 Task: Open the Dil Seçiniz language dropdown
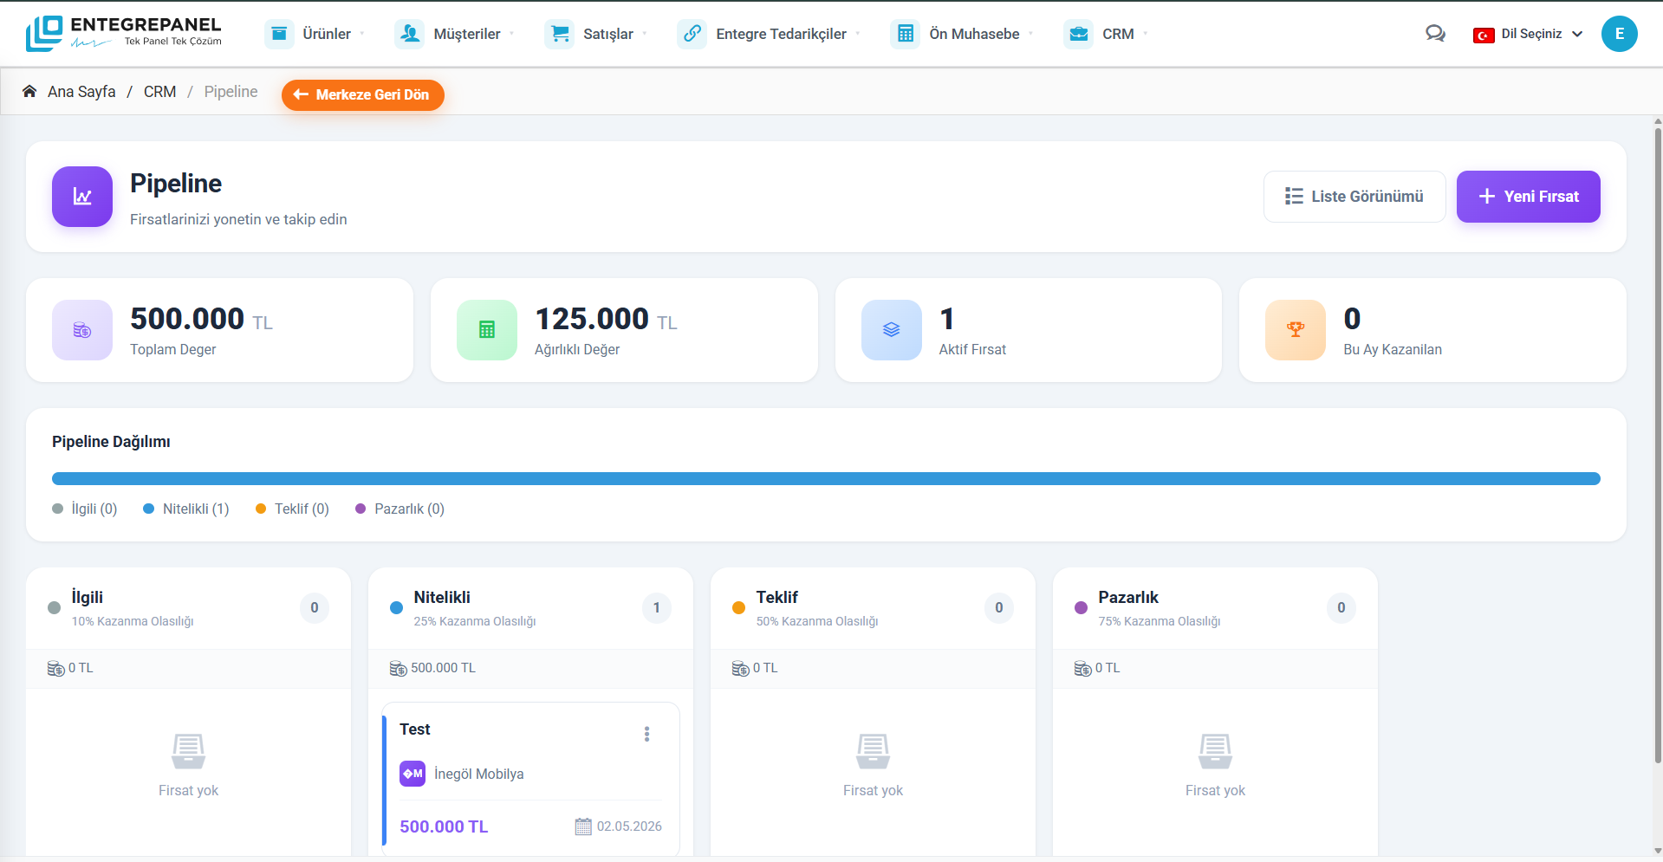[1529, 34]
